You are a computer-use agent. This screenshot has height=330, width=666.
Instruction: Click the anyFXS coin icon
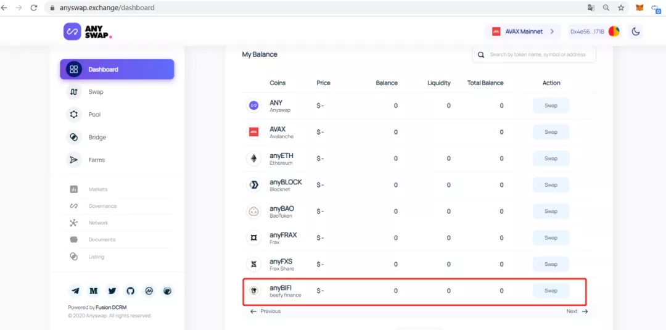point(253,264)
